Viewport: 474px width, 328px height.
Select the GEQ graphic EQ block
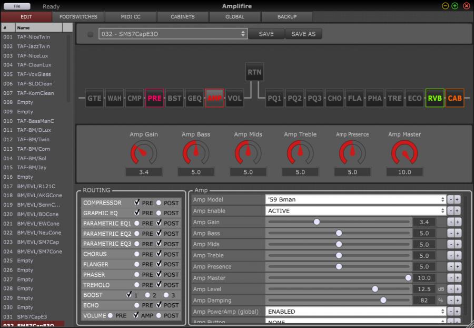[x=194, y=98]
